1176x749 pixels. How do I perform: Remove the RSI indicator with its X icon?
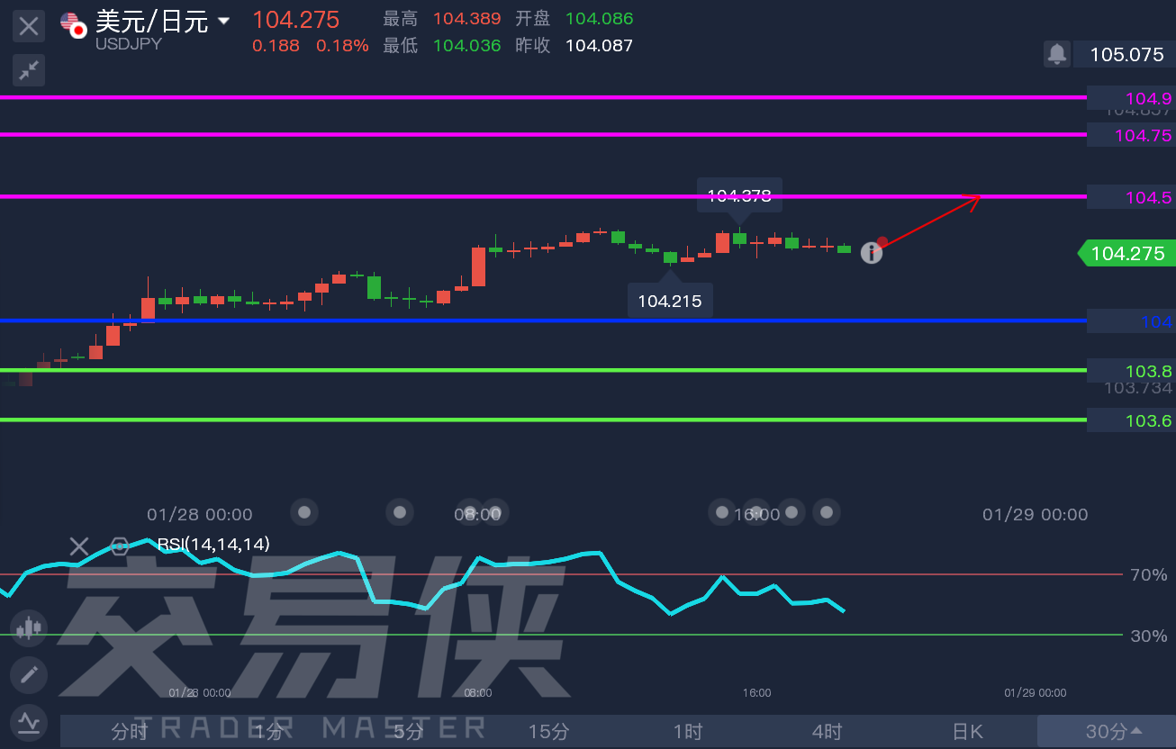click(x=79, y=546)
